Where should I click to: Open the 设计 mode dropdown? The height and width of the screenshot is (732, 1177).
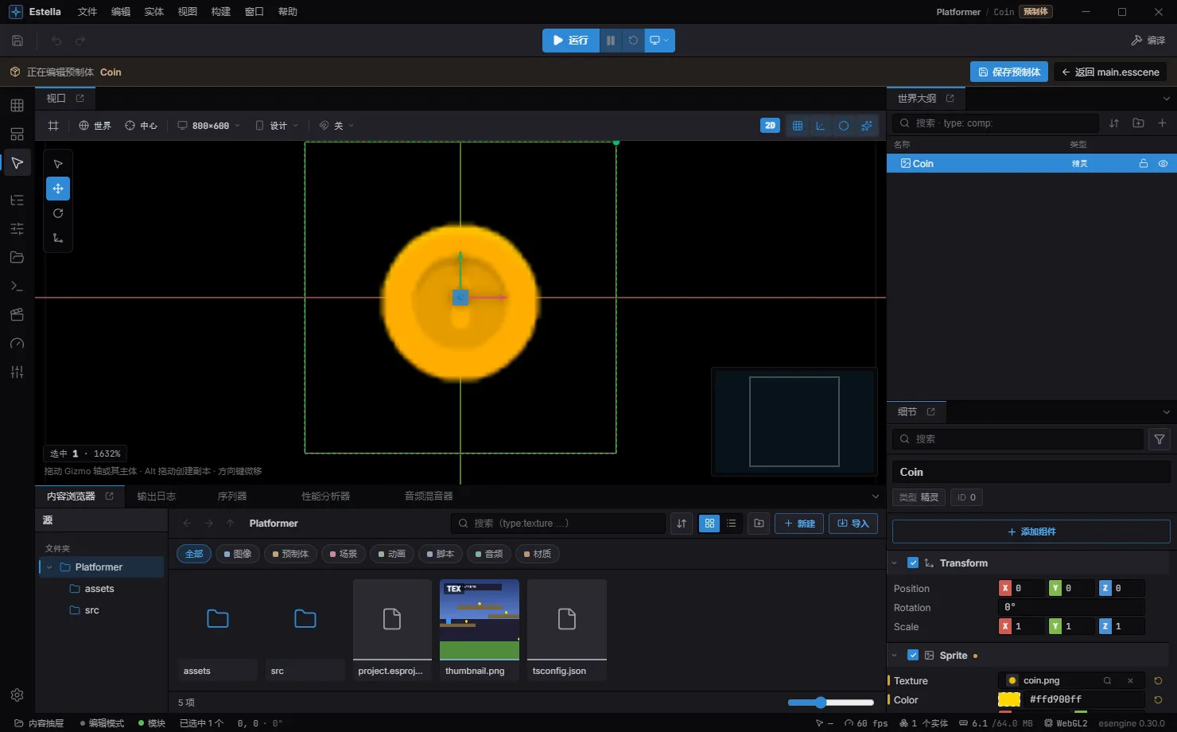277,126
